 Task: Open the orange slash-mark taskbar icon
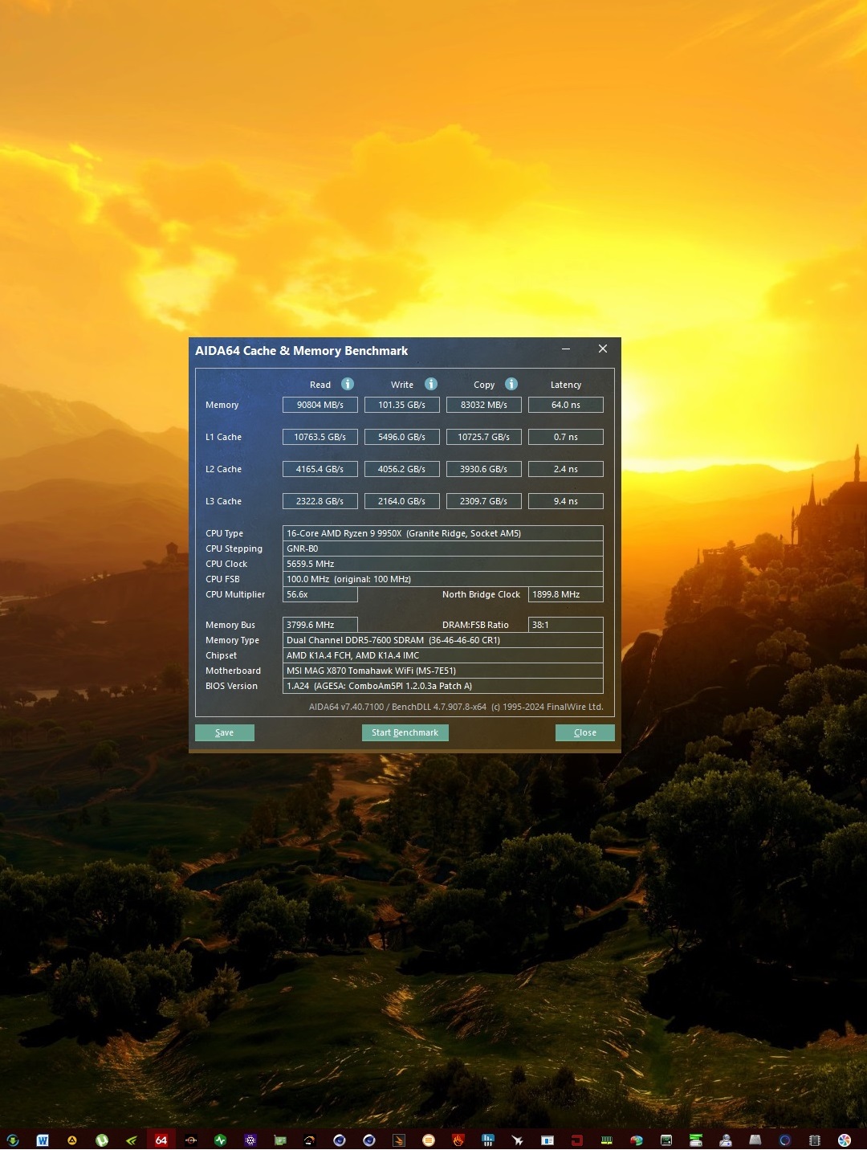point(399,1140)
